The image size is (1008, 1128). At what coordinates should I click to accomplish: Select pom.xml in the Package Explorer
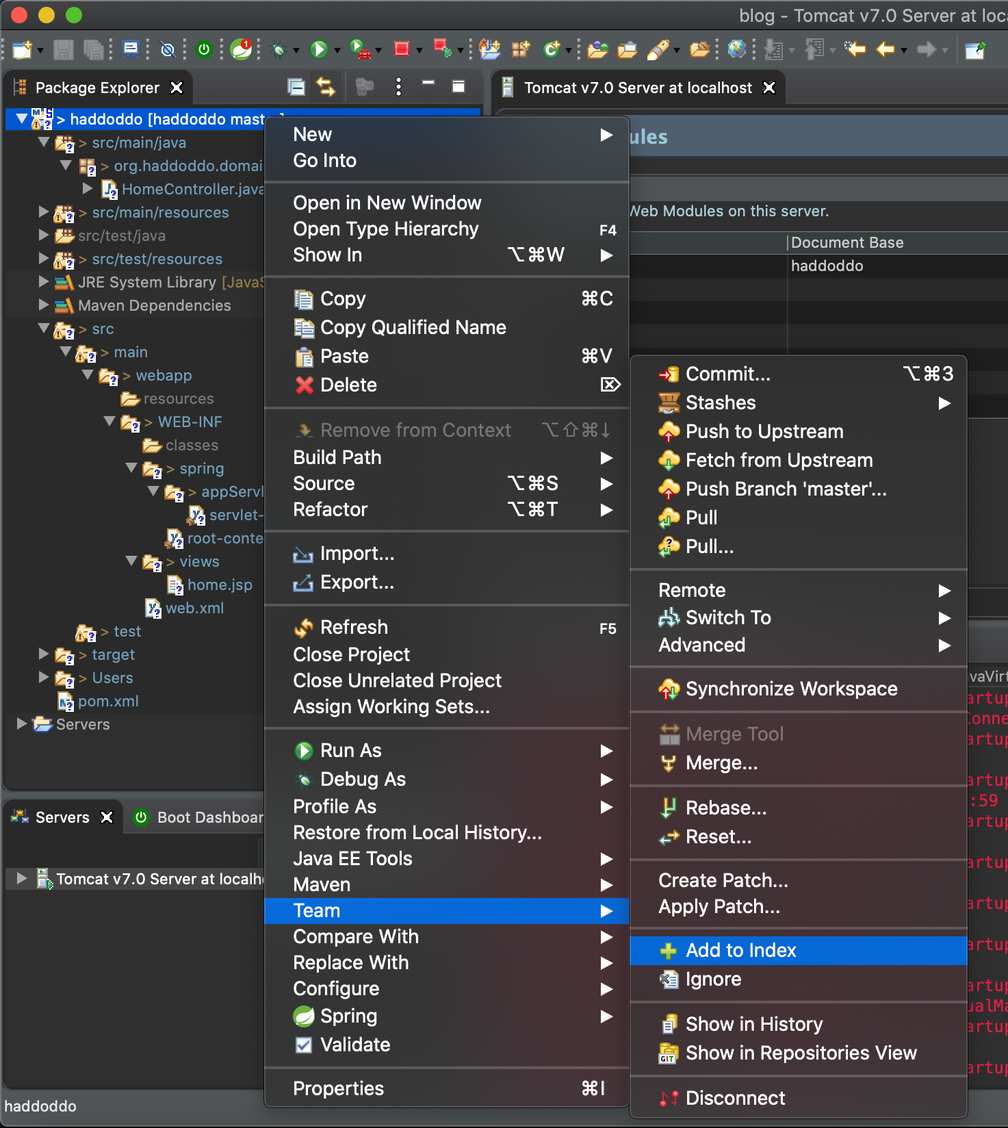(x=108, y=702)
